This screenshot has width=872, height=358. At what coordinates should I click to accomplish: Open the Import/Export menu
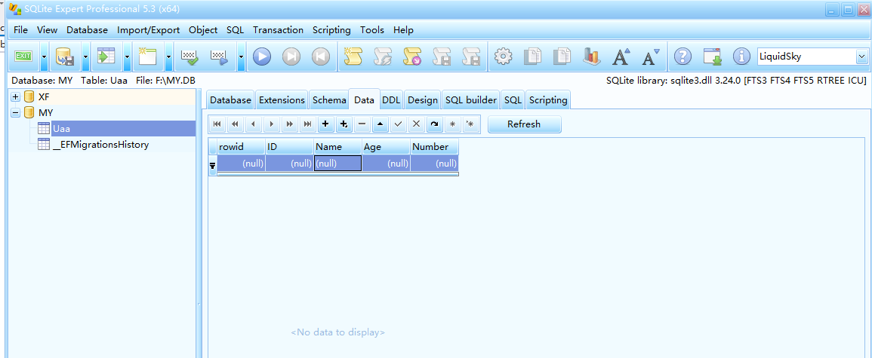(x=149, y=30)
